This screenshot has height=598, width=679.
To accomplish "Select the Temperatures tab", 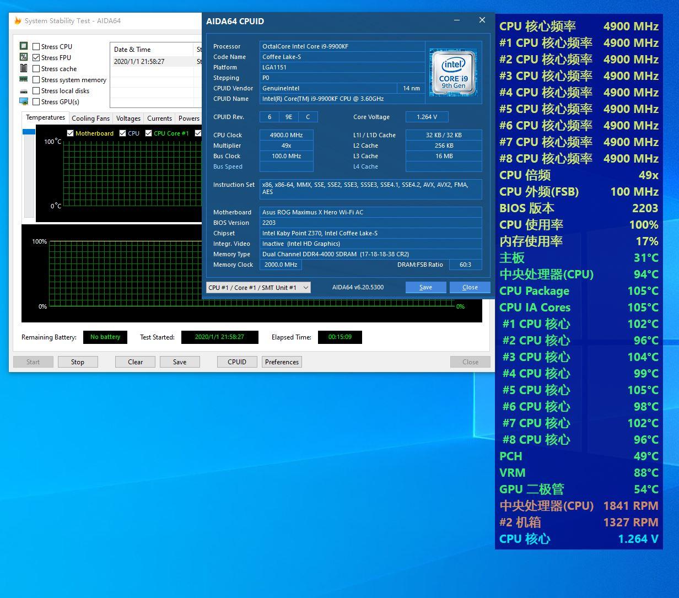I will pyautogui.click(x=45, y=118).
